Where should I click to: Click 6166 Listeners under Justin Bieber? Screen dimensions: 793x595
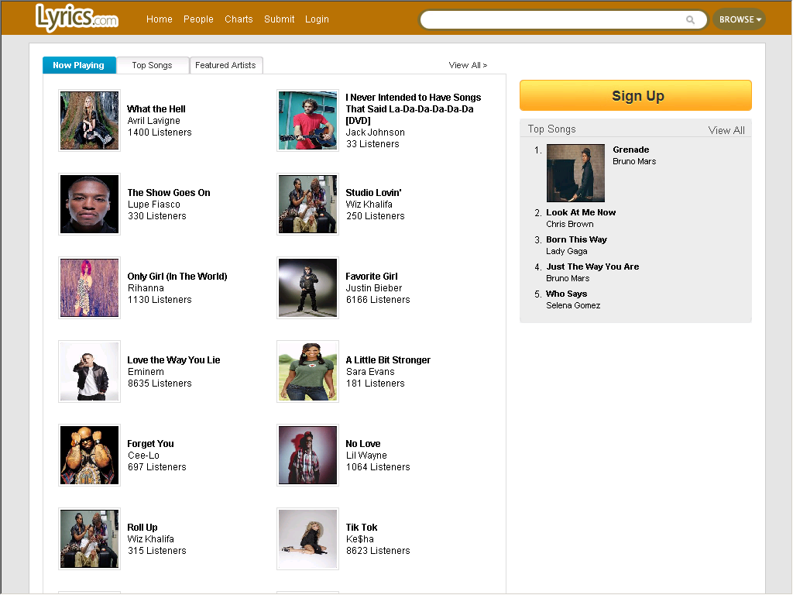click(378, 300)
